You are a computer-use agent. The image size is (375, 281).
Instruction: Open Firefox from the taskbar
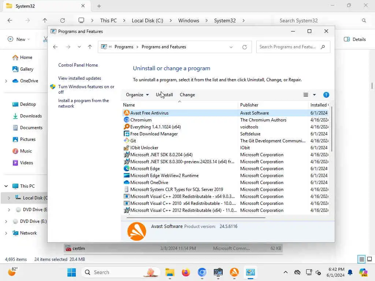tap(186, 272)
